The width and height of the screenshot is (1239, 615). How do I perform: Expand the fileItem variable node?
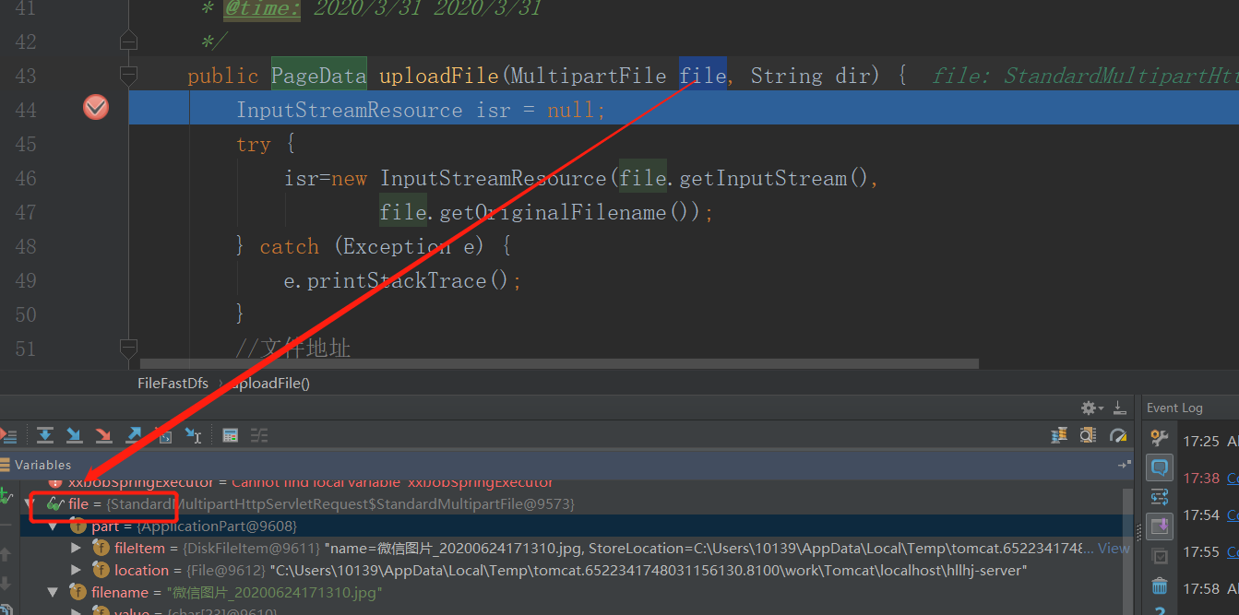point(76,548)
